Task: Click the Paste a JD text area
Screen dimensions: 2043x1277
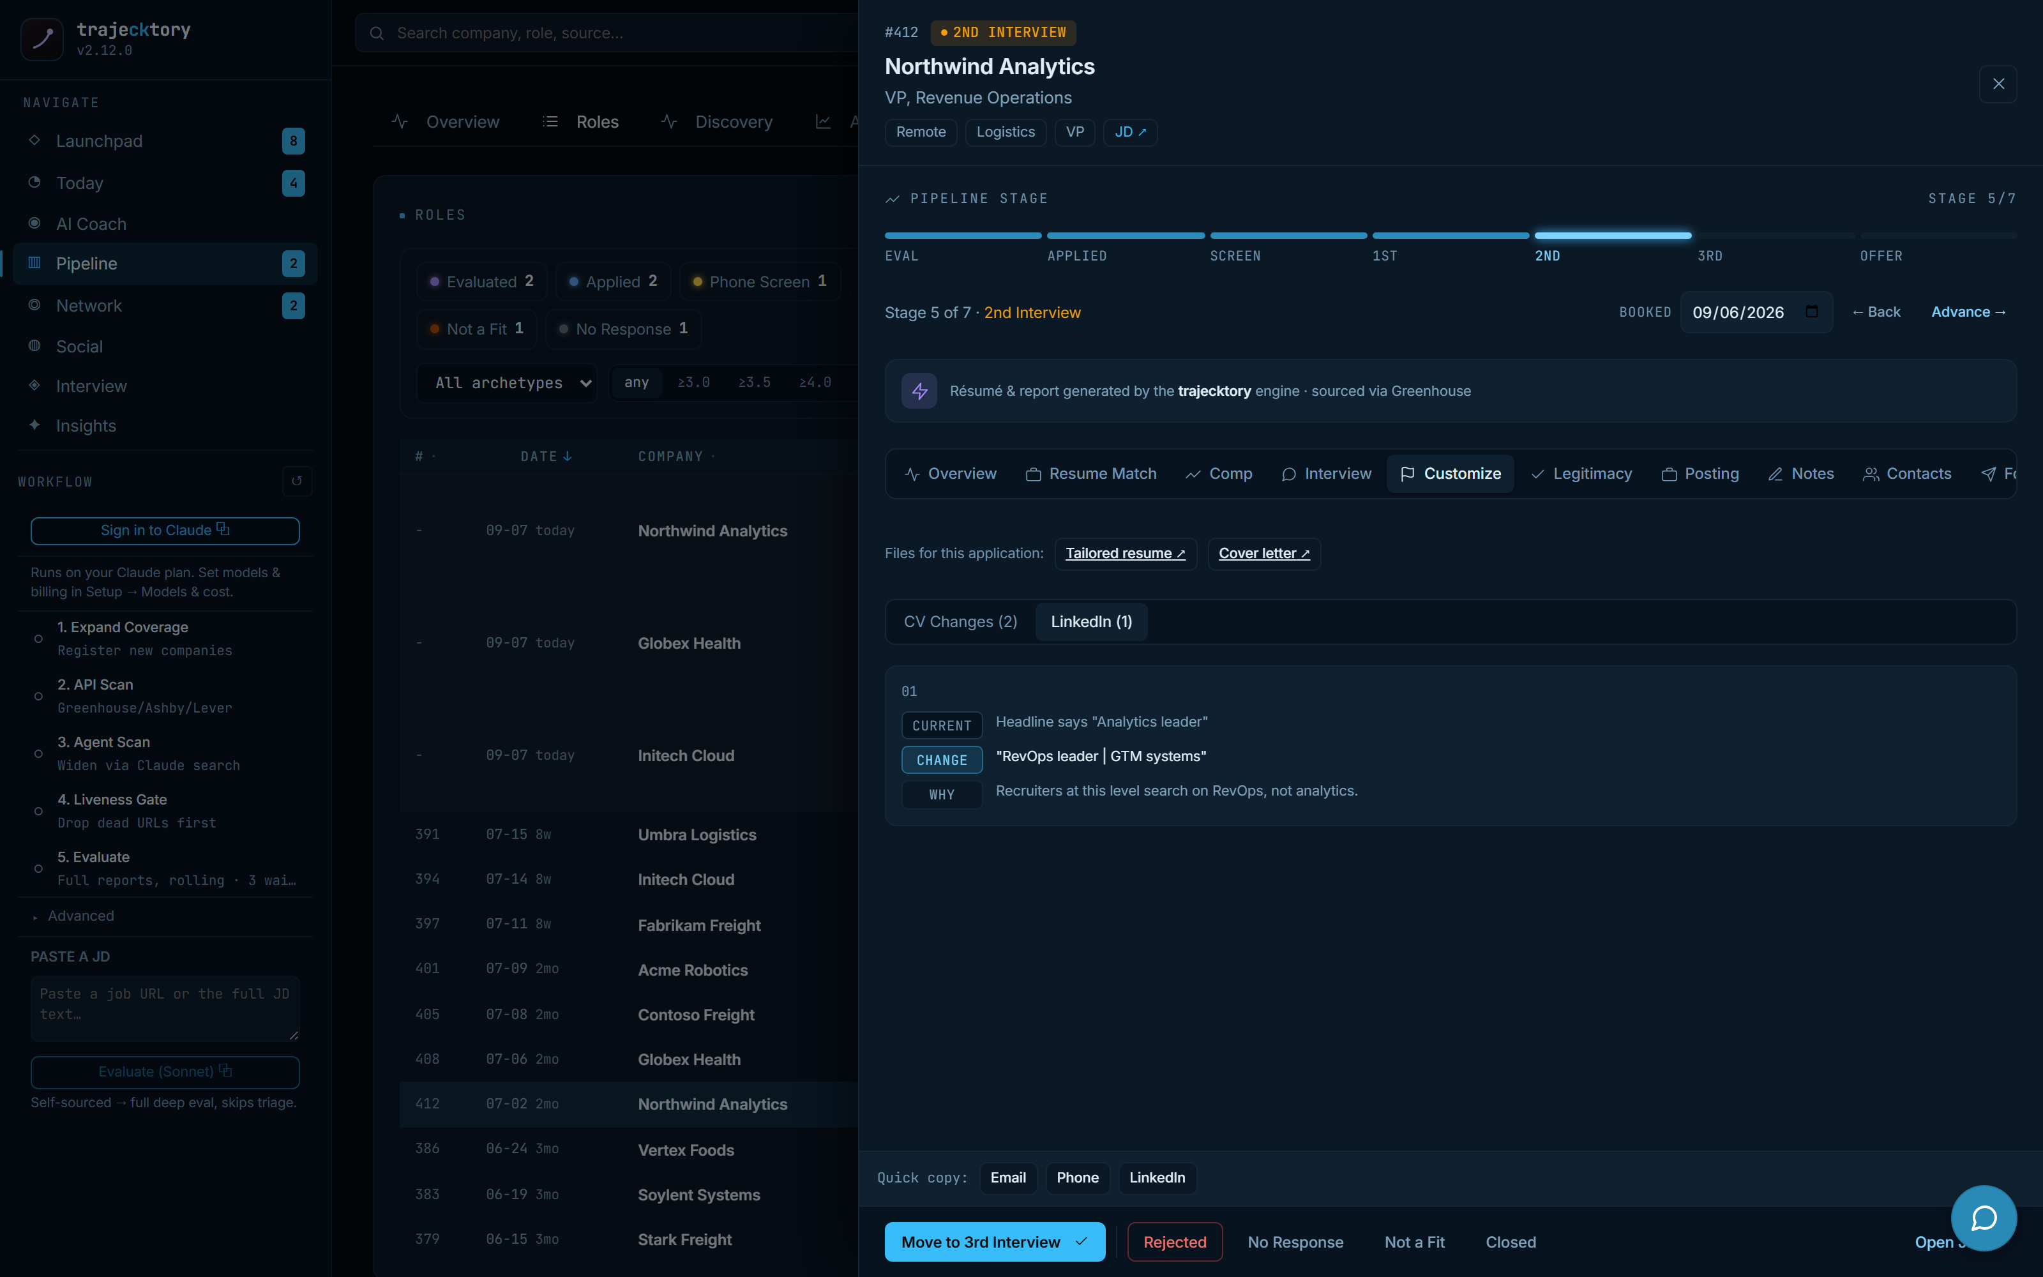Action: tap(165, 1008)
